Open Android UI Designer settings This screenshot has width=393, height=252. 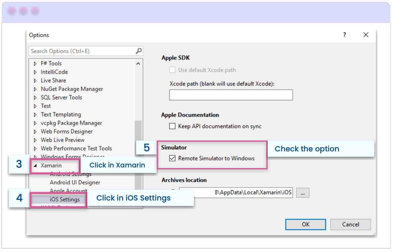click(75, 182)
